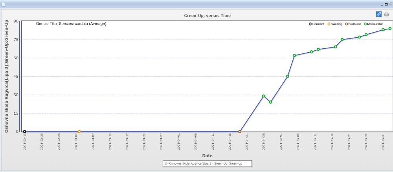This screenshot has width=393, height=172.
Task: Click the black Dormant data point at chart start
Action: (24, 132)
